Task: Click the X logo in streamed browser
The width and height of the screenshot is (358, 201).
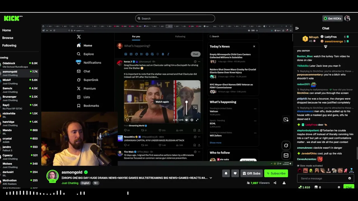Action: (79, 37)
